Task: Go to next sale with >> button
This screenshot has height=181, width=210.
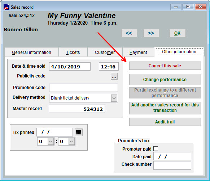Action: 151,33
